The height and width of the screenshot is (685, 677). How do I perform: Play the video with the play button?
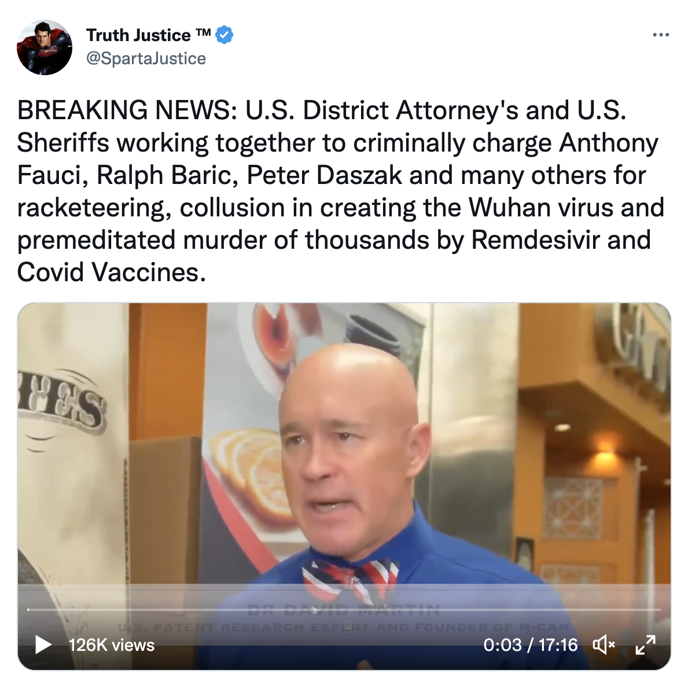43,645
